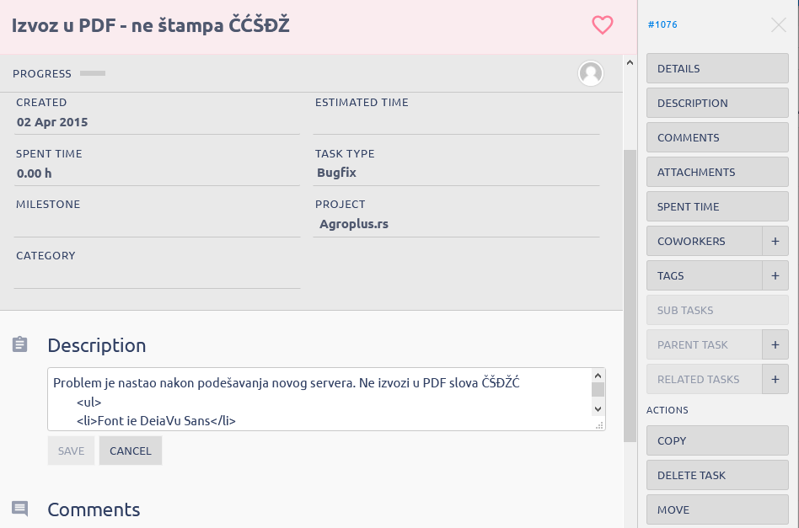Go to Spent Time section
The height and width of the screenshot is (528, 799).
point(717,206)
